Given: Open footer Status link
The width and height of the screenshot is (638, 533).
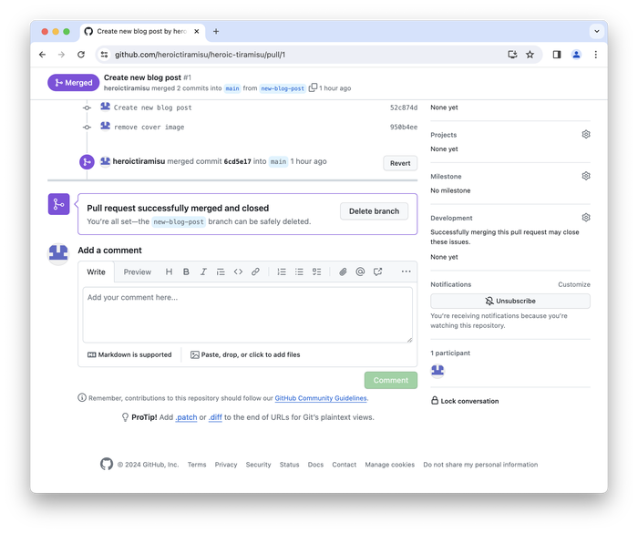Looking at the screenshot, I should point(289,465).
